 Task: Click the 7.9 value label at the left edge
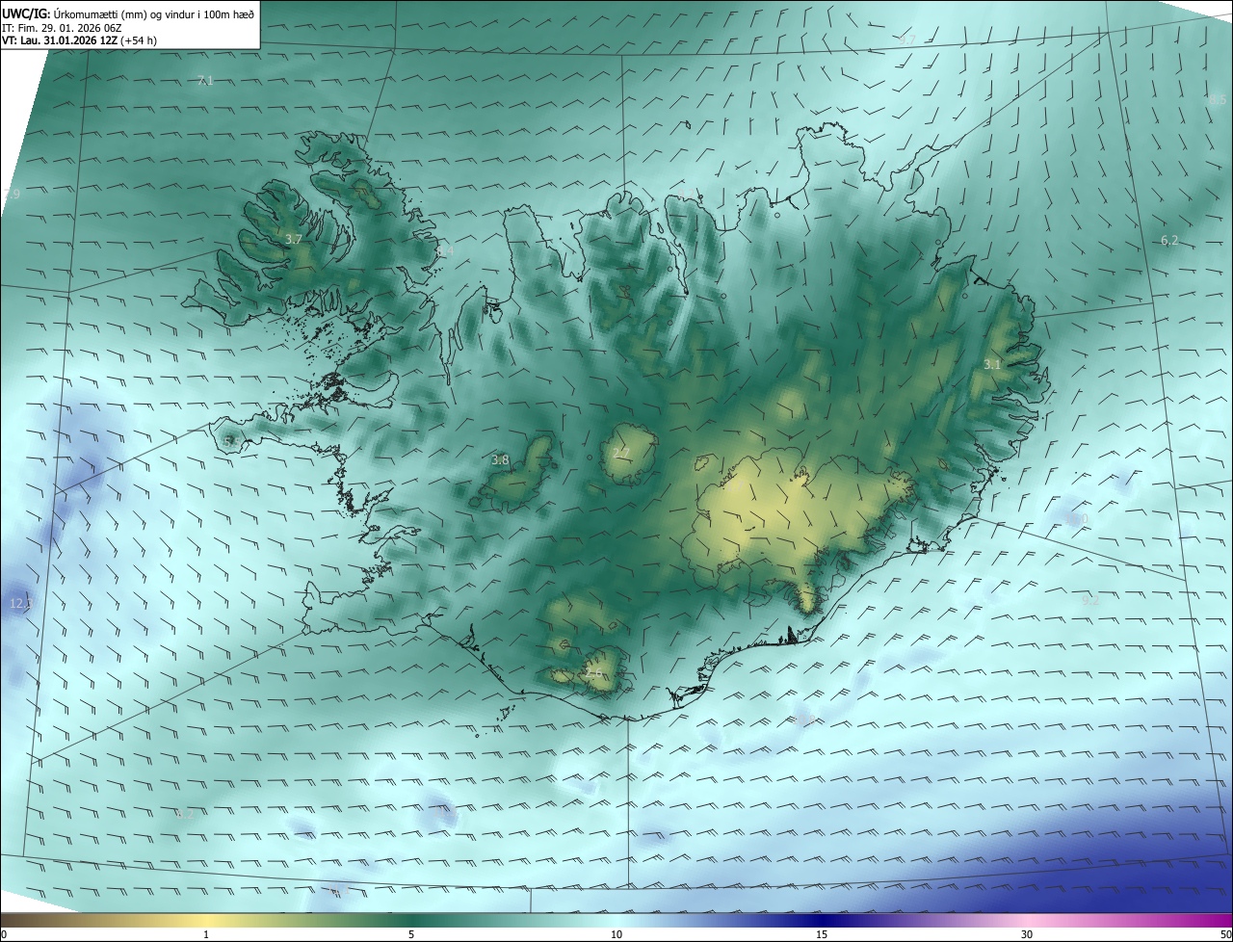pyautogui.click(x=12, y=195)
